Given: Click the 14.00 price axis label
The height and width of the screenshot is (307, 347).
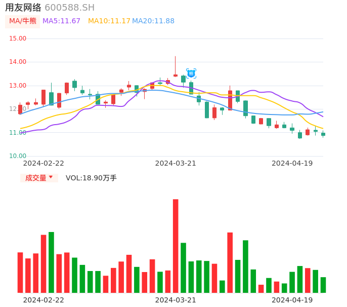Looking at the screenshot, I should point(18,62).
